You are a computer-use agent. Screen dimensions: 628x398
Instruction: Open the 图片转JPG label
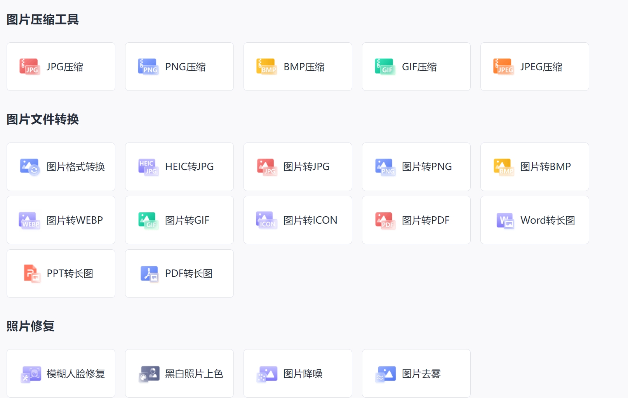coord(306,167)
